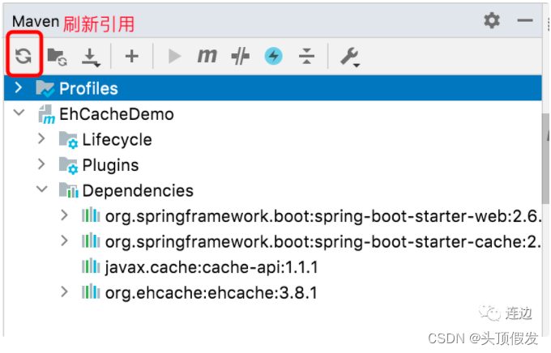This screenshot has width=551, height=353.
Task: Expand spring-boot-starter-web dependency
Action: (64, 215)
